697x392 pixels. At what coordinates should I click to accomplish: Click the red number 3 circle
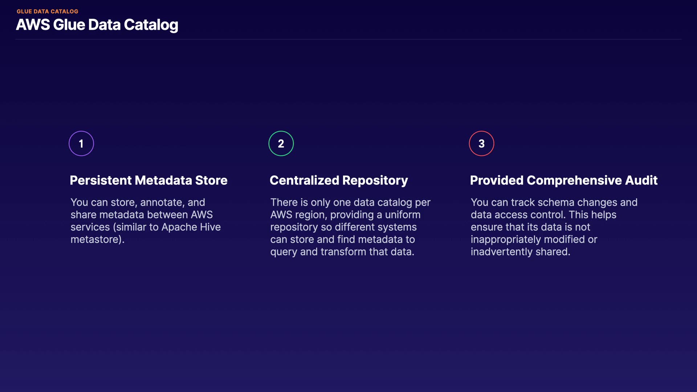(481, 144)
